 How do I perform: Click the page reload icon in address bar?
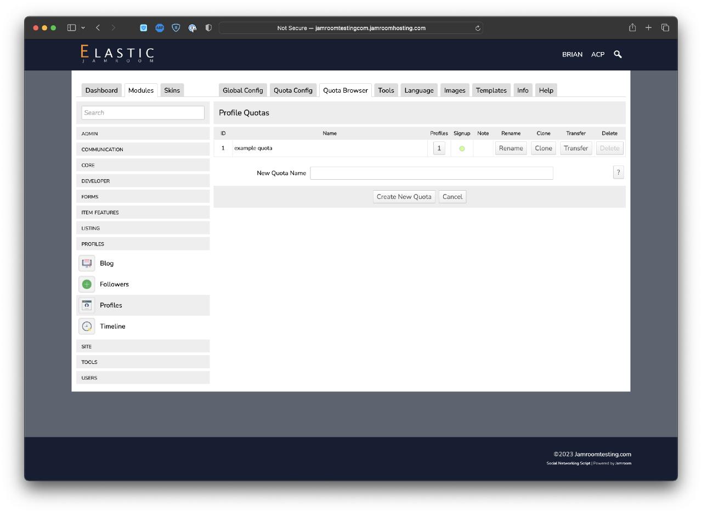[478, 28]
